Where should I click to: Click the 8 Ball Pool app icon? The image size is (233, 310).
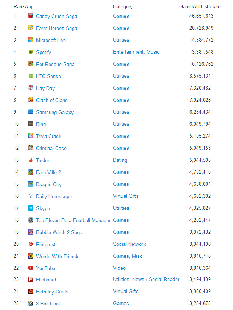coord(31,304)
